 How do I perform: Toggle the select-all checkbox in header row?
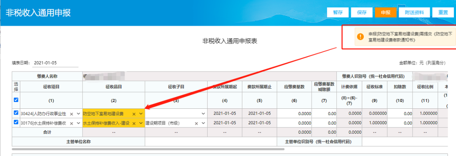coord(16,100)
